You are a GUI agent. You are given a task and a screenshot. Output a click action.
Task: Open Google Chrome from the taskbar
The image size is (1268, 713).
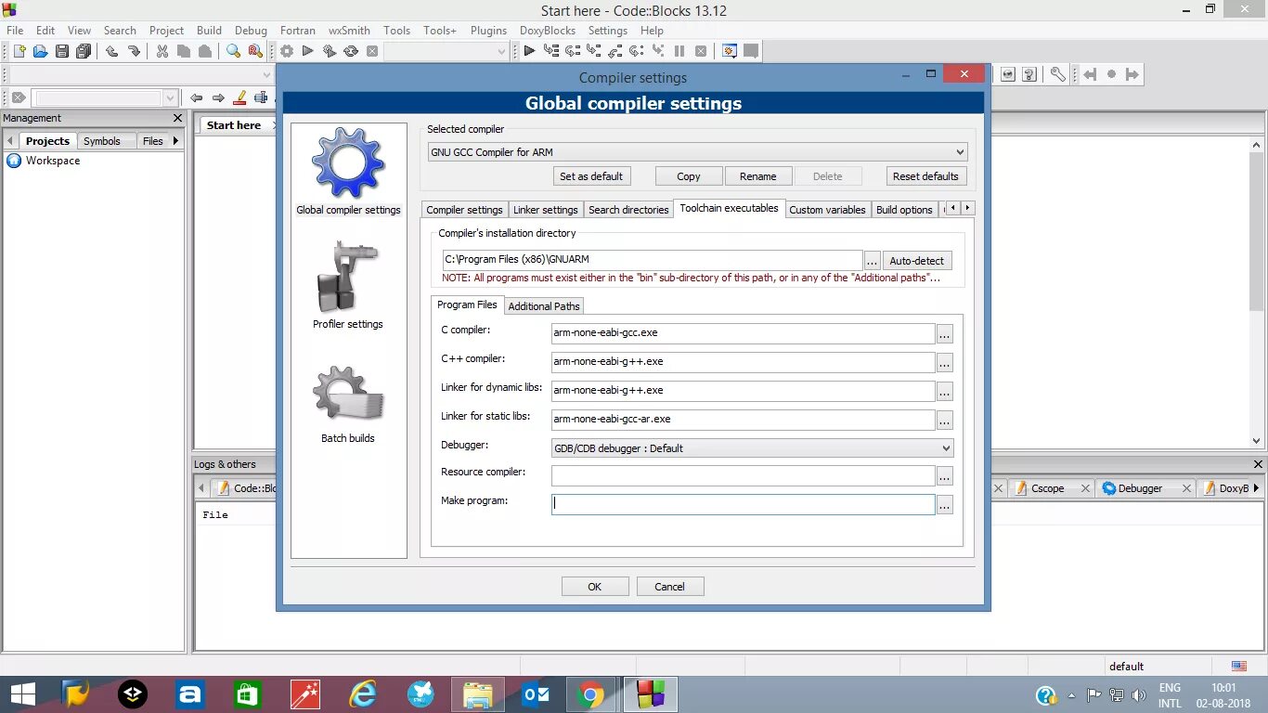pos(591,694)
